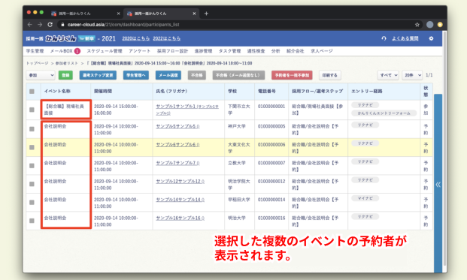Click the browser back arrow
The image size is (467, 280).
coord(29,25)
